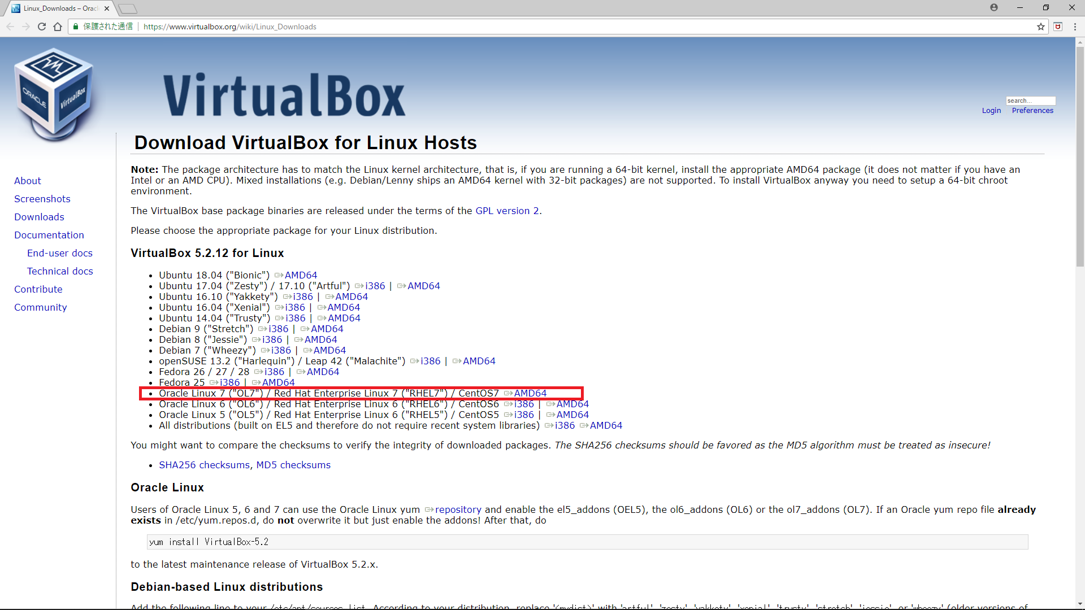This screenshot has height=610, width=1085.
Task: Bookmark page with star icon
Action: click(1041, 27)
